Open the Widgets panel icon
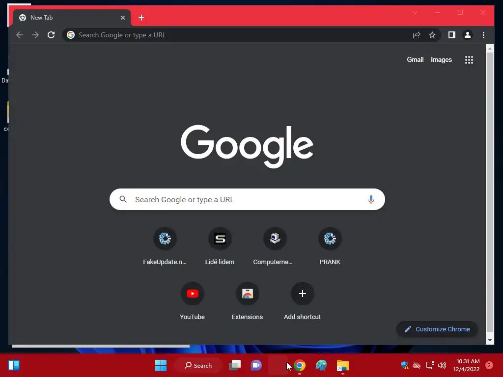Image resolution: width=503 pixels, height=377 pixels. pyautogui.click(x=14, y=365)
